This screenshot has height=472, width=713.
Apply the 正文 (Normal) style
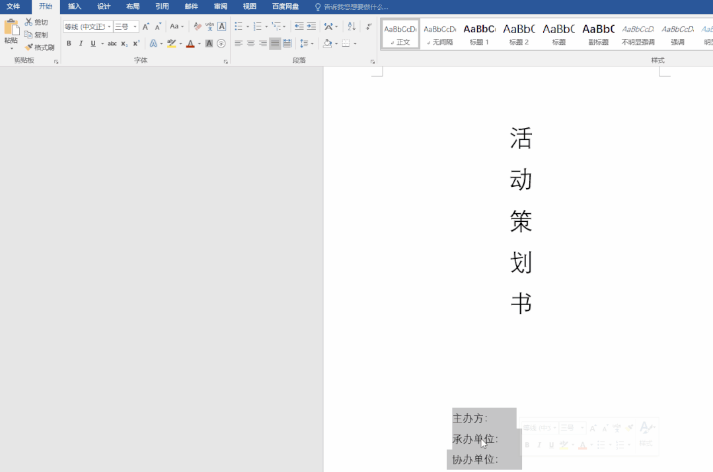[400, 34]
